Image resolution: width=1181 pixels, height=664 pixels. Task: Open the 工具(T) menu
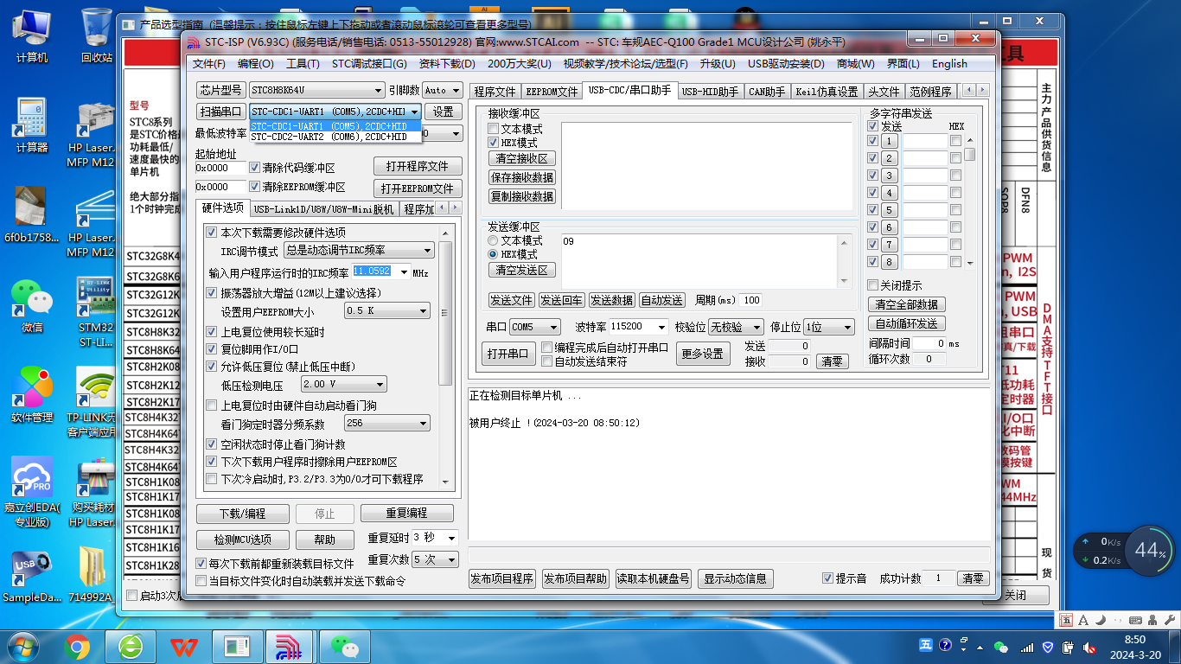pos(303,64)
